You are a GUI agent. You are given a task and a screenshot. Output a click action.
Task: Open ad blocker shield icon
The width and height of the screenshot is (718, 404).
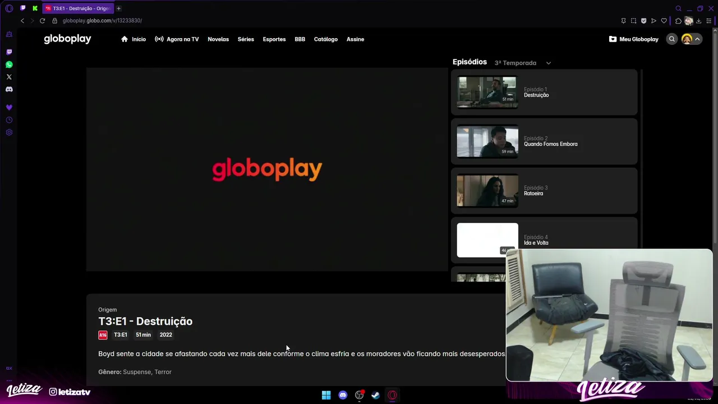point(643,21)
